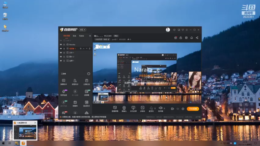Click the orange app icon in taskbar
Image resolution: width=260 pixels, height=146 pixels.
(x=23, y=143)
